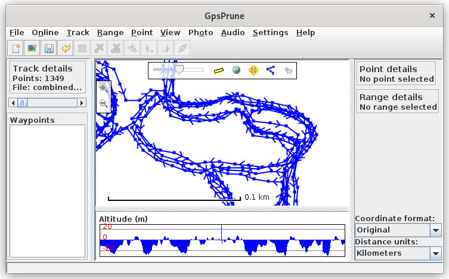The height and width of the screenshot is (279, 449).
Task: Click the 'No point selected' text
Action: (x=397, y=79)
